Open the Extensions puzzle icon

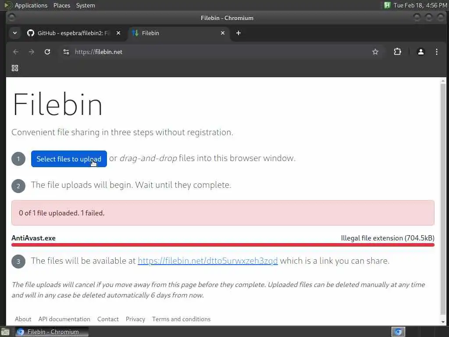click(x=397, y=52)
